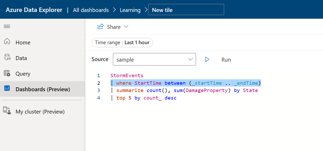Click the Run play triangle icon

pos(207,60)
